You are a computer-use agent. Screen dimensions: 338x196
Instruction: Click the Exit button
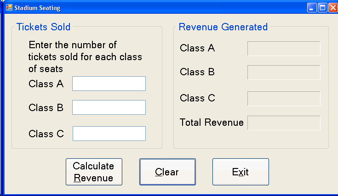[241, 172]
